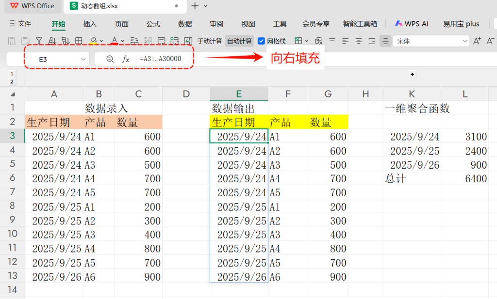Decrease font size with A- icon
Viewport: 497px width, 299px height.
coord(490,41)
